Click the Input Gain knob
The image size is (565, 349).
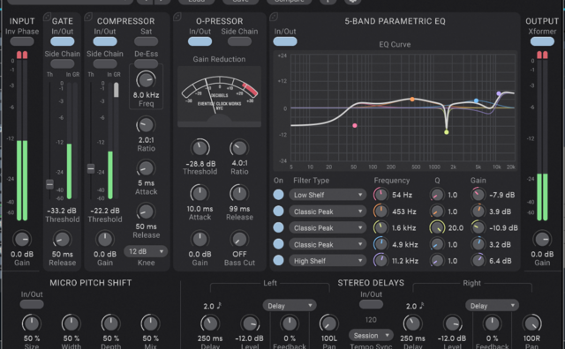tap(22, 239)
